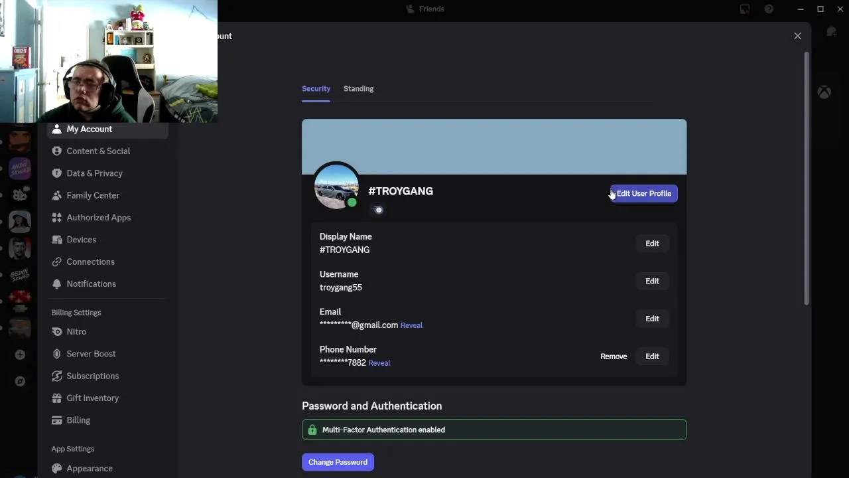Click the new group DM icon in the top right
Image resolution: width=849 pixels, height=478 pixels.
(832, 32)
